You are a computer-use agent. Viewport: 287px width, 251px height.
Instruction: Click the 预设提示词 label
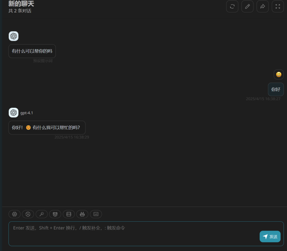point(43,60)
